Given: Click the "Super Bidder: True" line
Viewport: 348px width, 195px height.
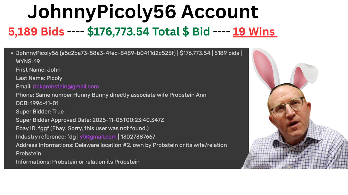Looking at the screenshot, I should (40, 112).
